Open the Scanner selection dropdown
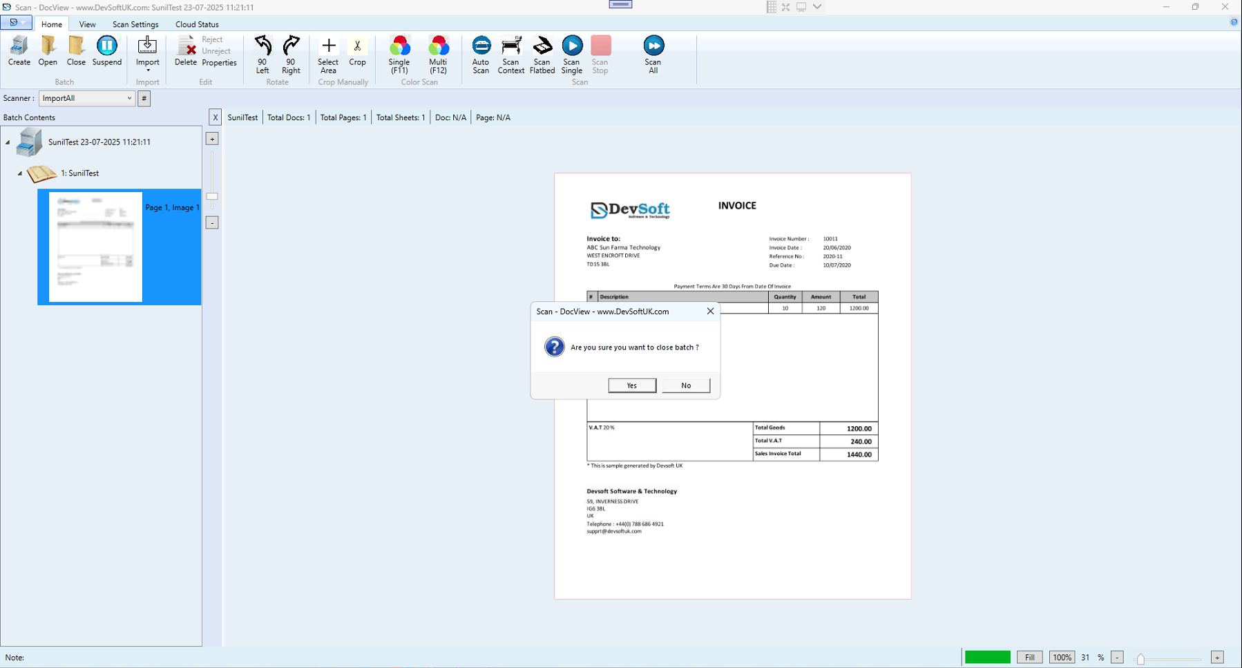 (130, 98)
